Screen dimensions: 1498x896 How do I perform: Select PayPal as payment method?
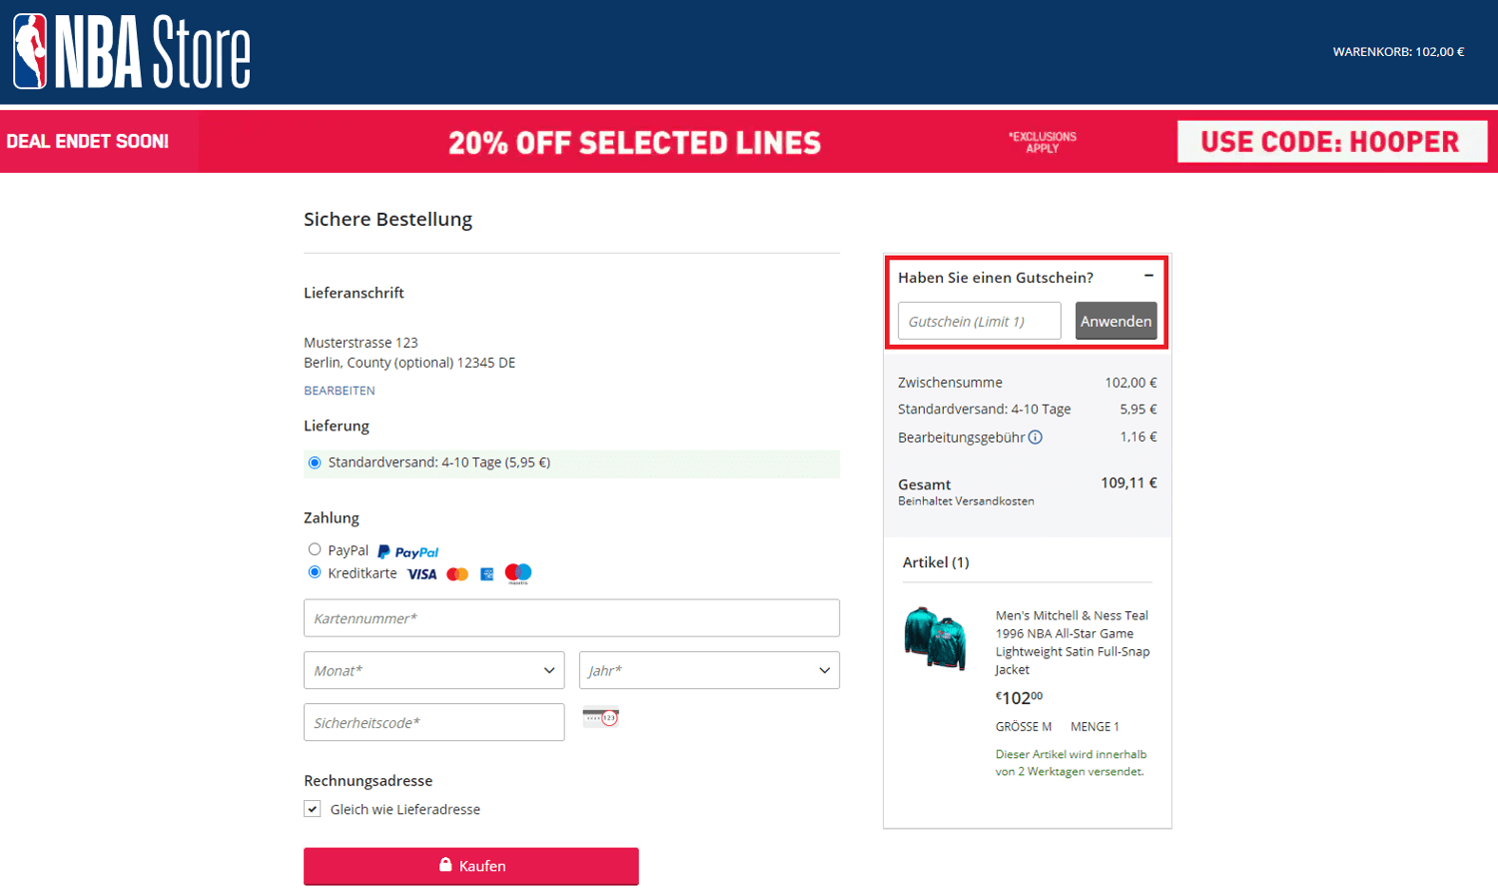point(314,549)
